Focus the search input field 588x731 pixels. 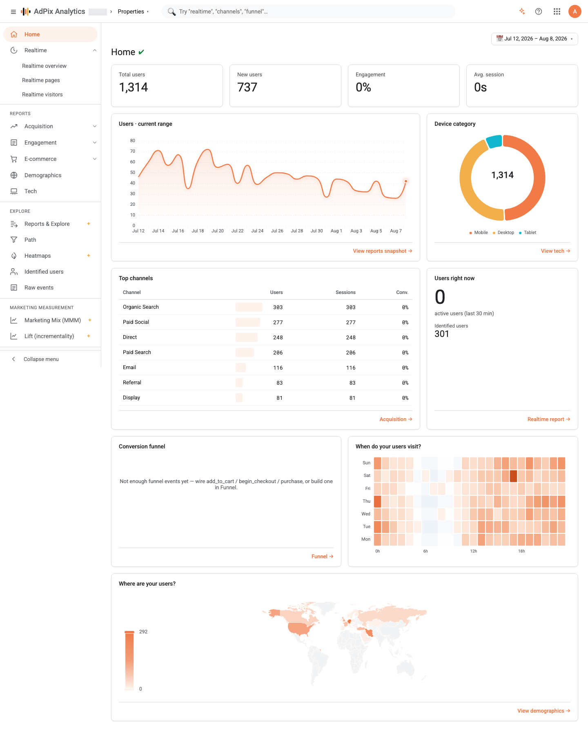[308, 11]
